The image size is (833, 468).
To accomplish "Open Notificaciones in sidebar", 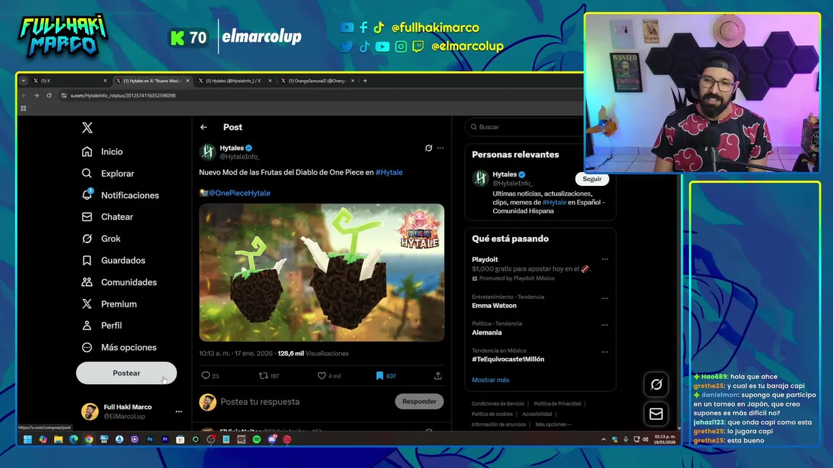I will (120, 195).
